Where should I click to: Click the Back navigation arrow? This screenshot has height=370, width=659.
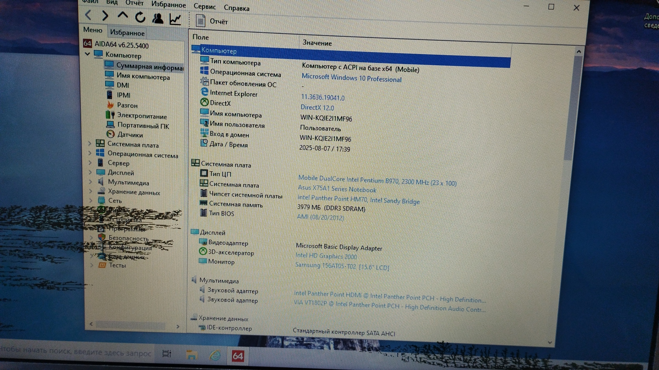tap(88, 15)
